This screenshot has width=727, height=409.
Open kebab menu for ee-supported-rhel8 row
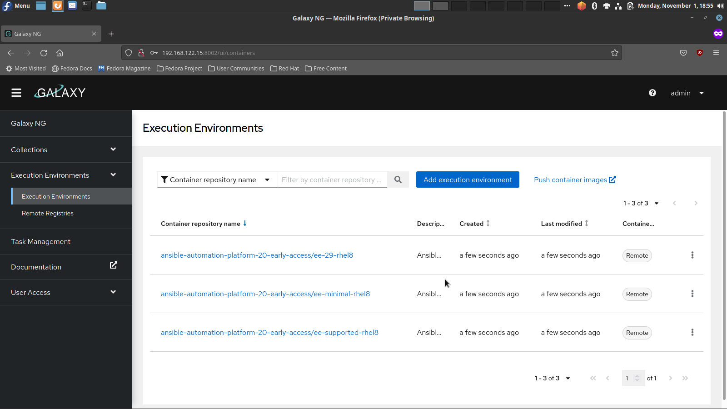pos(692,333)
